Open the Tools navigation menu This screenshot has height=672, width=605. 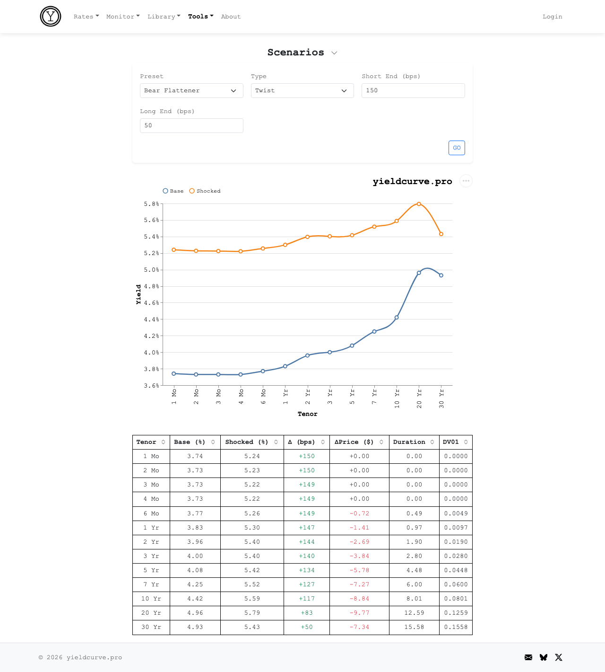coord(200,17)
